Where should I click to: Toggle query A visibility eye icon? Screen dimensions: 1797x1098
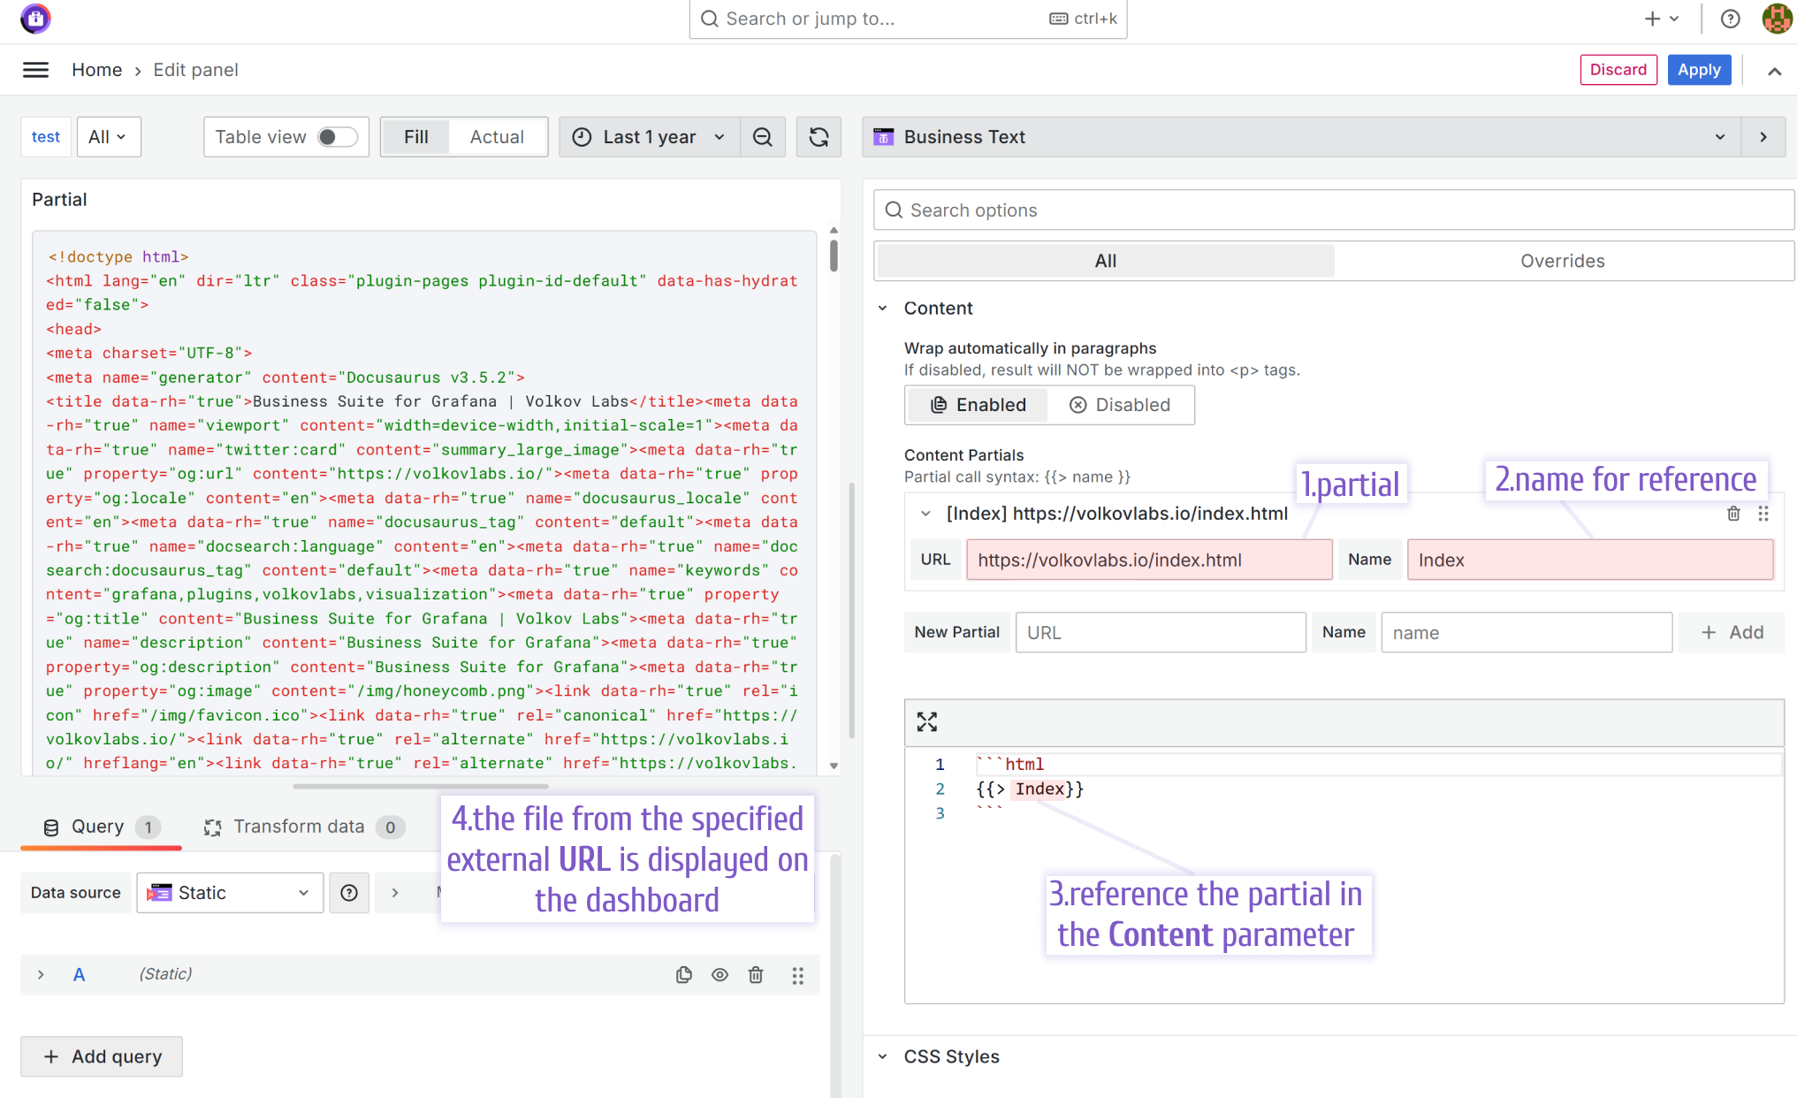(720, 974)
